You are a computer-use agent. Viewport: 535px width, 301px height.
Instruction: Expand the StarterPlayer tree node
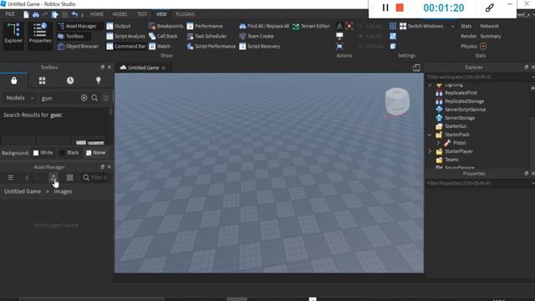[x=430, y=151]
